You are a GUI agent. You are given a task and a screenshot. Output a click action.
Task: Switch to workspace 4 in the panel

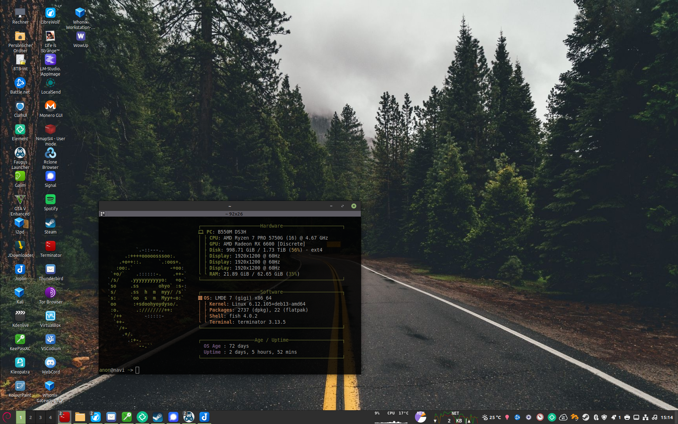tap(50, 417)
